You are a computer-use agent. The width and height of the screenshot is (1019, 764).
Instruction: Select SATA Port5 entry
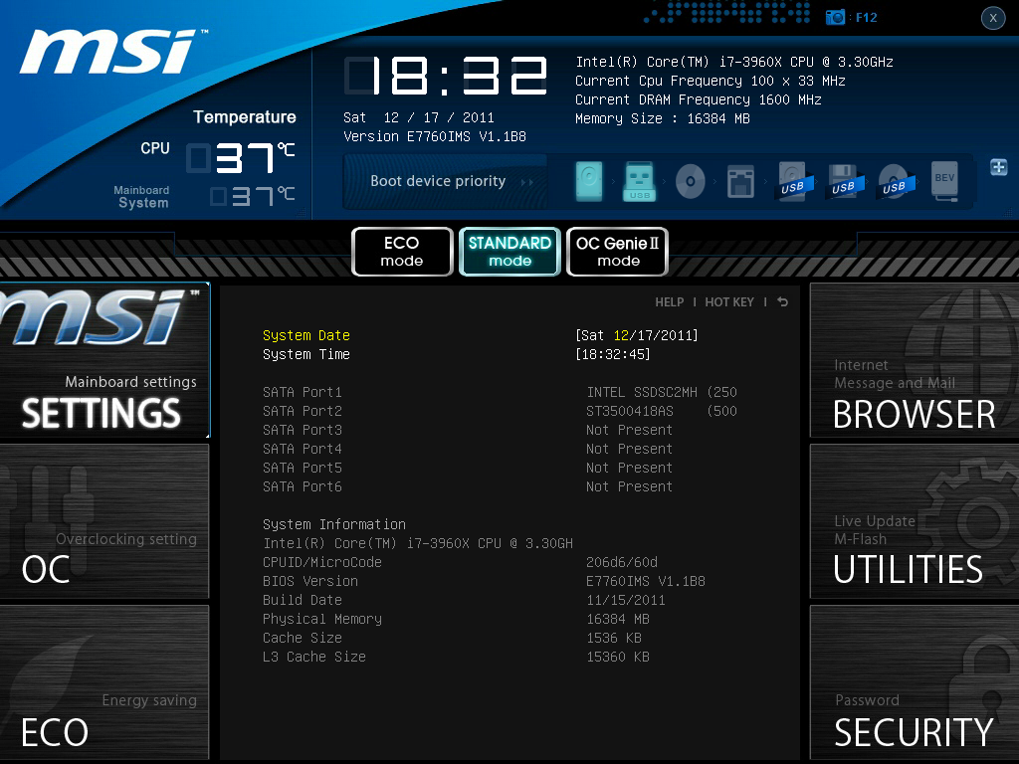tap(468, 468)
